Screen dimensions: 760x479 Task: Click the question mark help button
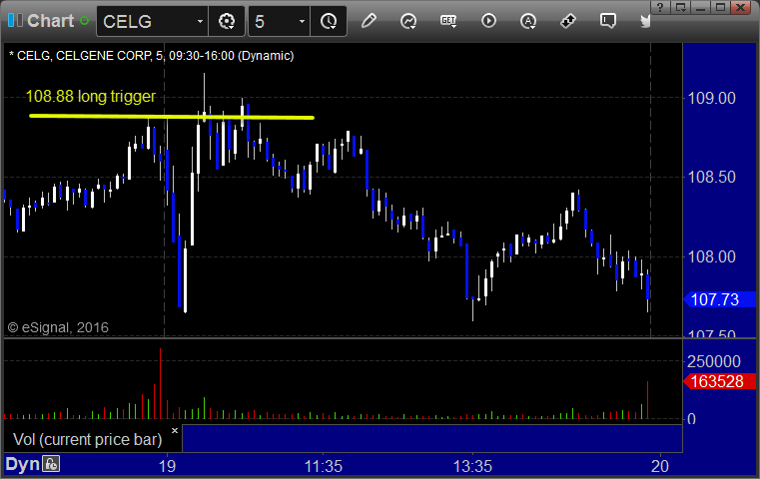(x=660, y=7)
